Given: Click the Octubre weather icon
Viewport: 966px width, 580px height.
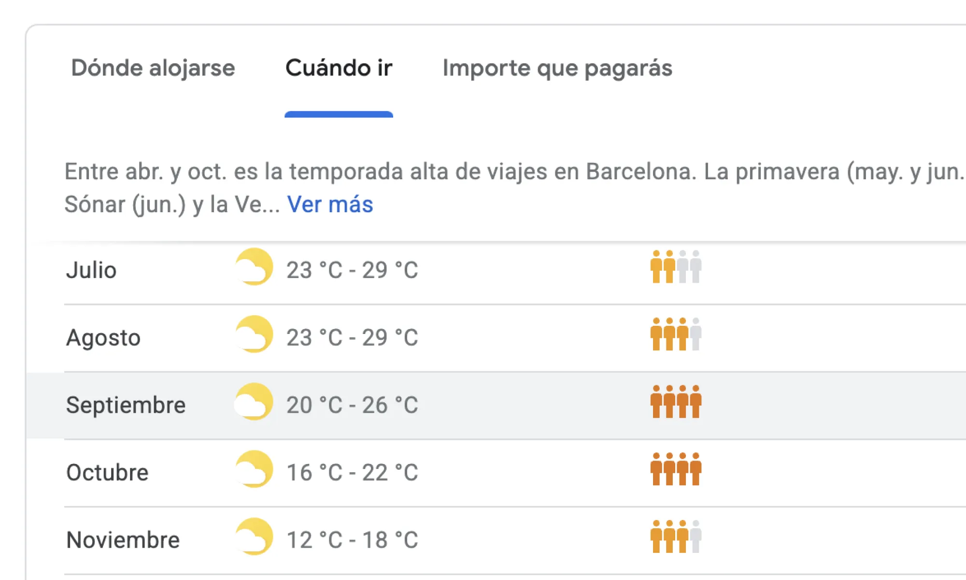Looking at the screenshot, I should coord(254,469).
